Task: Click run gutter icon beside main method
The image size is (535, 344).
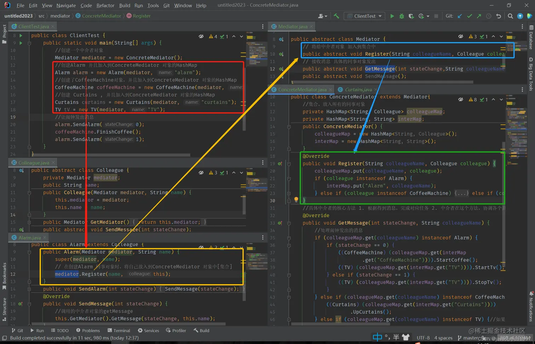Action: (21, 43)
